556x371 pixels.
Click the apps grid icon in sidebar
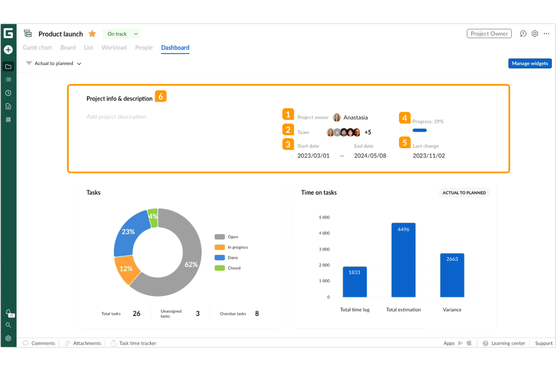8,119
